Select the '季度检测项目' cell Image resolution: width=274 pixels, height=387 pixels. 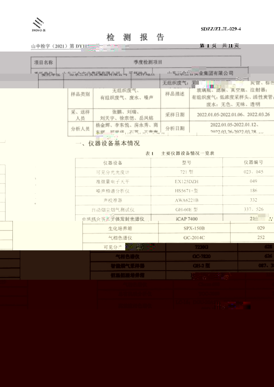(x=148, y=62)
